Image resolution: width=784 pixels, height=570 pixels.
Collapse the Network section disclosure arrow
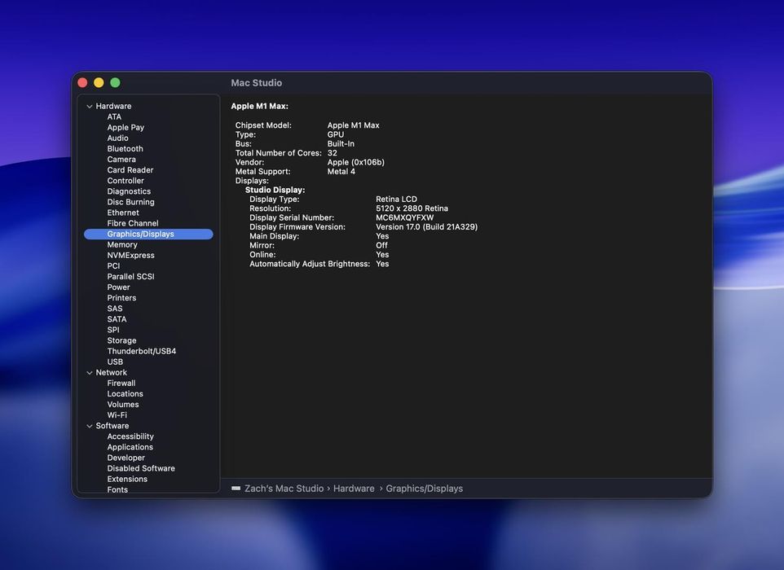90,373
